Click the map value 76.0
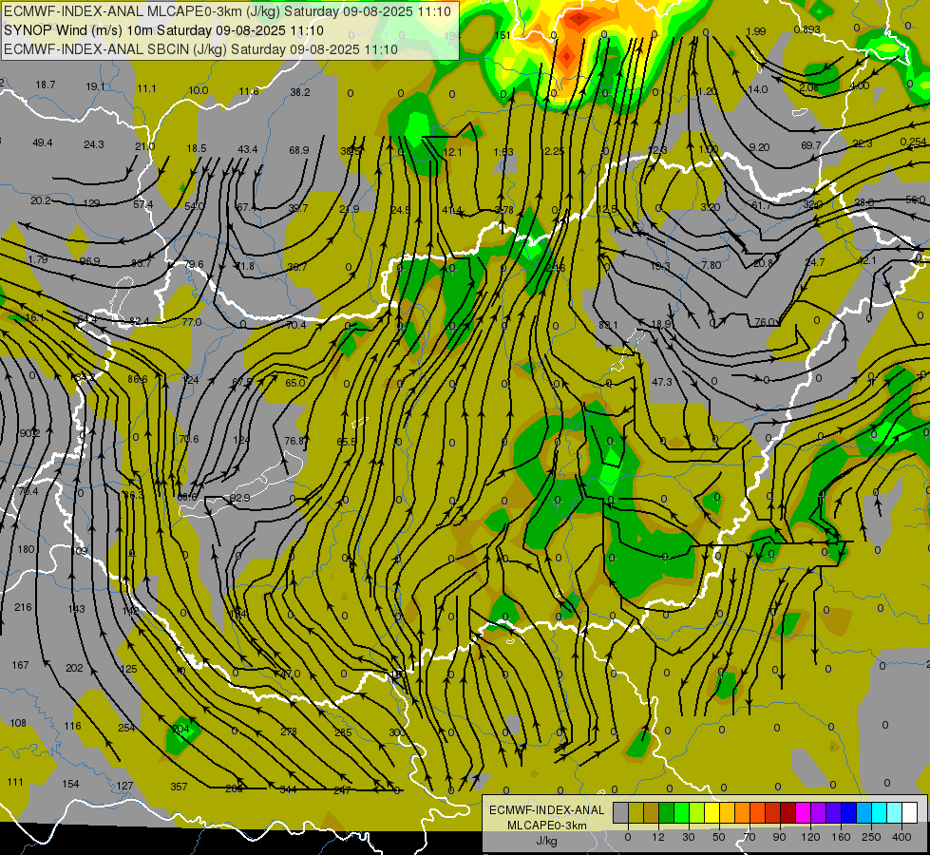This screenshot has width=930, height=855. pos(765,322)
